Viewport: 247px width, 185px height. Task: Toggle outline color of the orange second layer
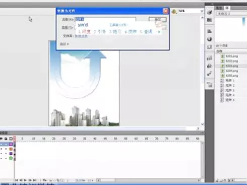(x=11, y=149)
